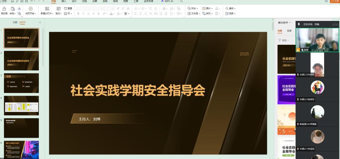Viewport: 340px width, 159px height.
Task: Open the Picture (图片) insert button
Action: [x=208, y=8]
